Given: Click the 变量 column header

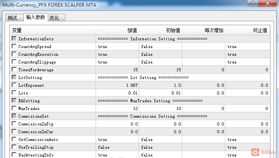Looking at the screenshot, I should coord(53,30).
